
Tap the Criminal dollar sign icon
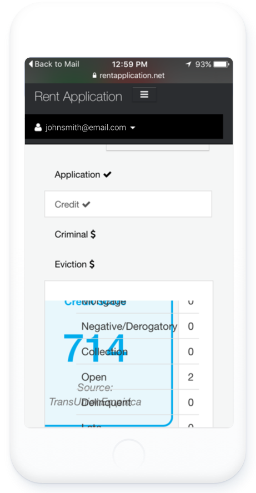click(x=93, y=234)
